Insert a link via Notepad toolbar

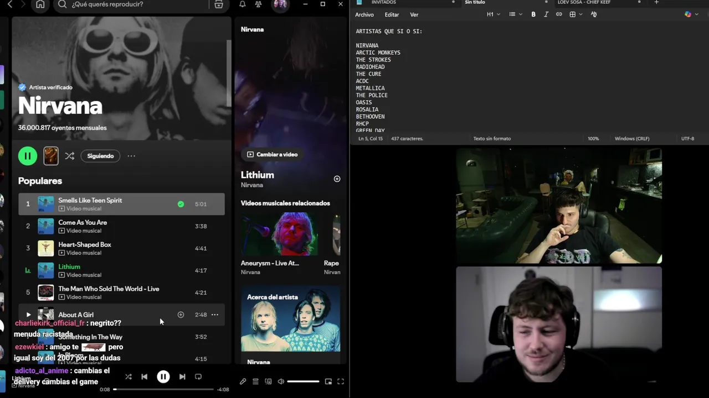(559, 14)
